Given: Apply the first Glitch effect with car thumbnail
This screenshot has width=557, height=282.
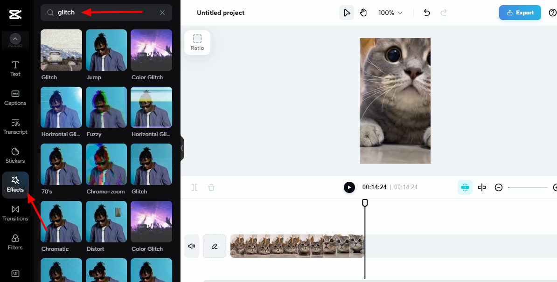Looking at the screenshot, I should 62,50.
